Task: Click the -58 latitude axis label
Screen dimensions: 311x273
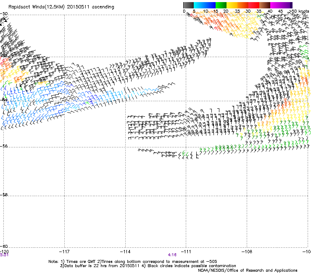Action: point(4,195)
